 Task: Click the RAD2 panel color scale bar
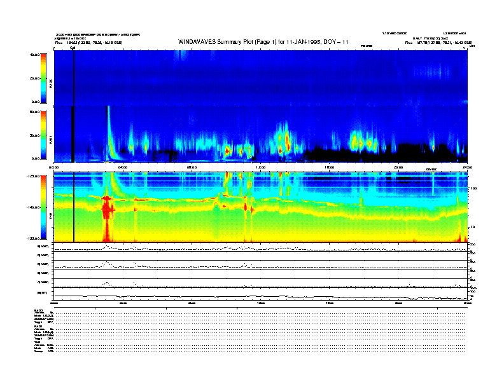click(x=43, y=78)
